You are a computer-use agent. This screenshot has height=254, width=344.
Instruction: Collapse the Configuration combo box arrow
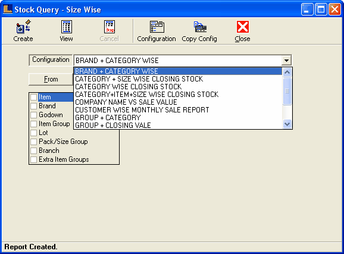286,60
